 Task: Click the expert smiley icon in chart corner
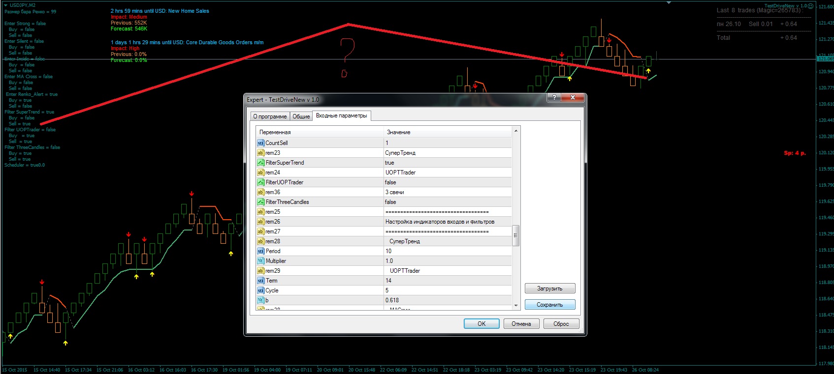click(810, 6)
